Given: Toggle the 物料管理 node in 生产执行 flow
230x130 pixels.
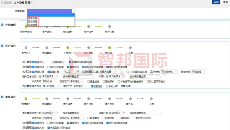Looking at the screenshot, I should [x=47, y=48].
